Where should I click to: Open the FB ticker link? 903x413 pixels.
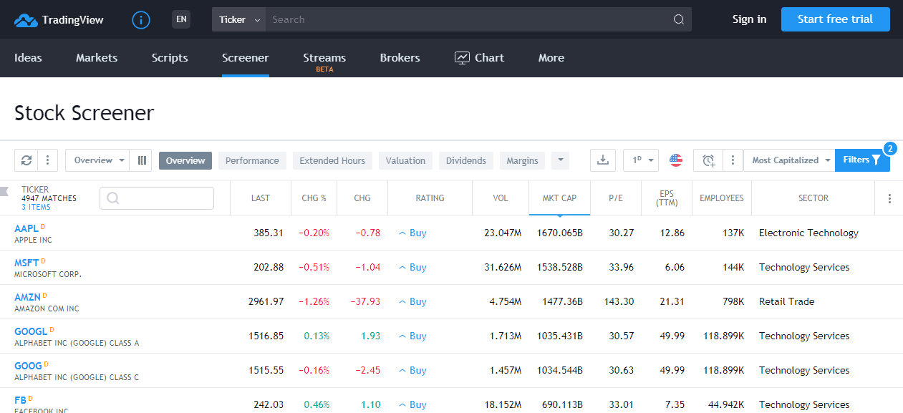click(21, 400)
